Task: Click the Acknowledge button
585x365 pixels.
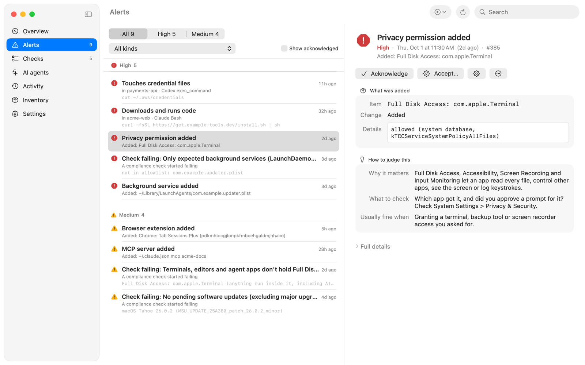Action: pos(384,73)
